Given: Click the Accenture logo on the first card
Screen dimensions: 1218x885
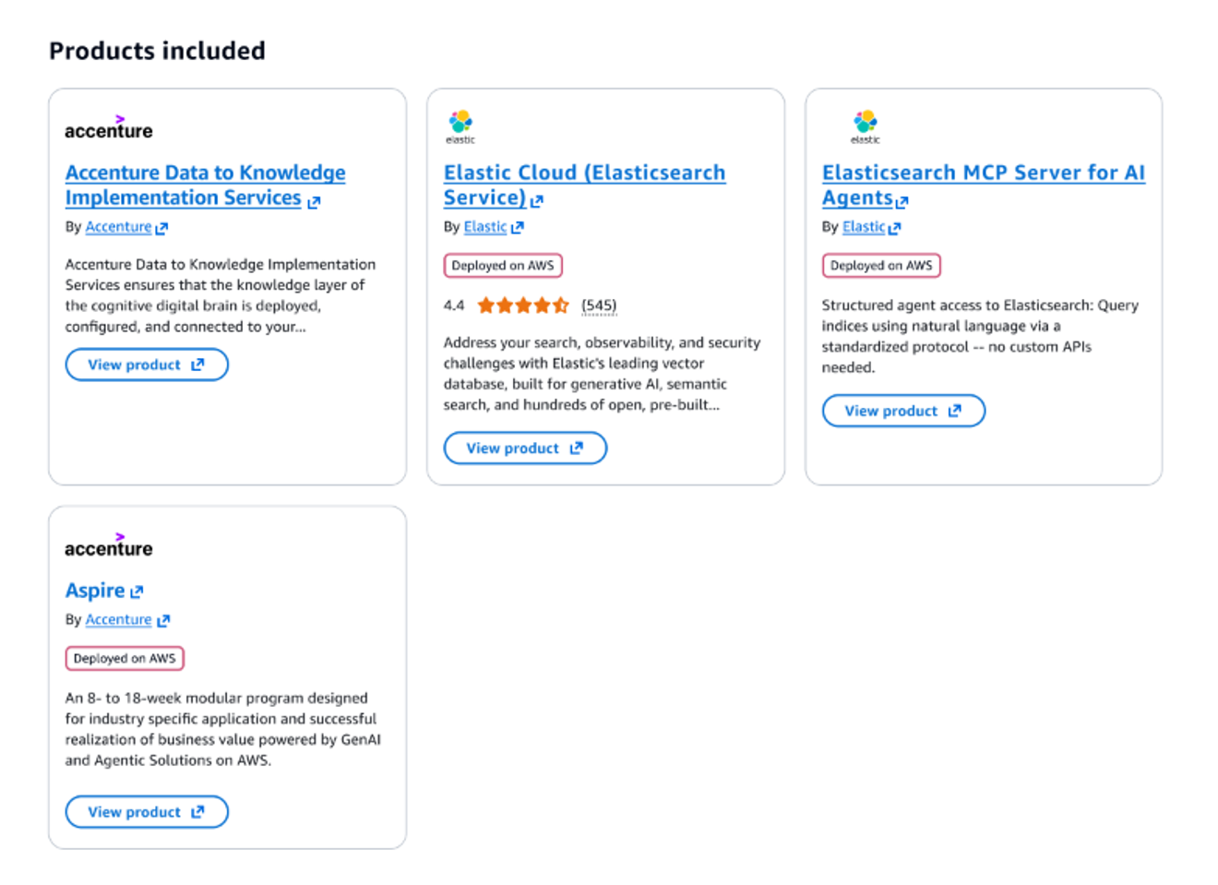Looking at the screenshot, I should pos(108,128).
